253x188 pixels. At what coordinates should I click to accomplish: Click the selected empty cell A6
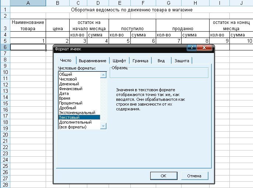[x=28, y=47]
